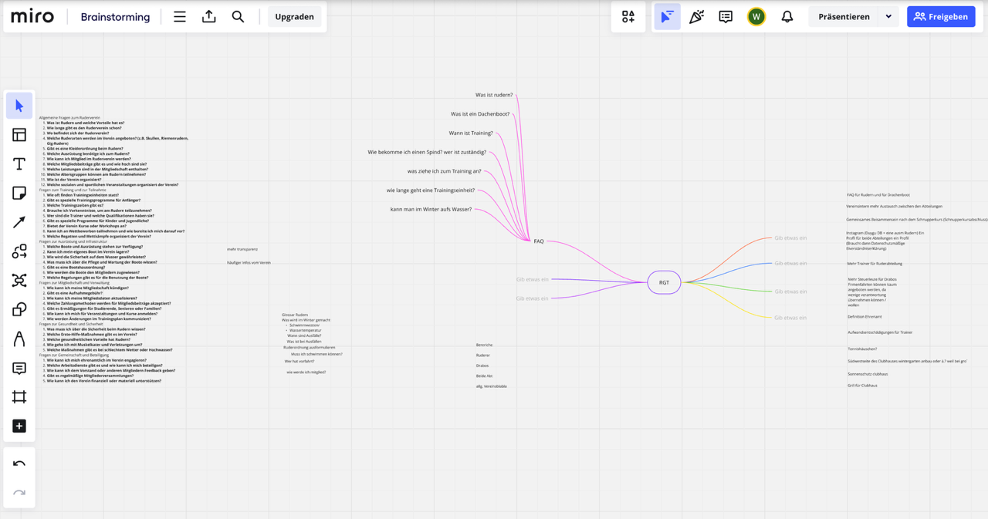Select the Sticky note tool
This screenshot has height=519, width=988.
(19, 193)
